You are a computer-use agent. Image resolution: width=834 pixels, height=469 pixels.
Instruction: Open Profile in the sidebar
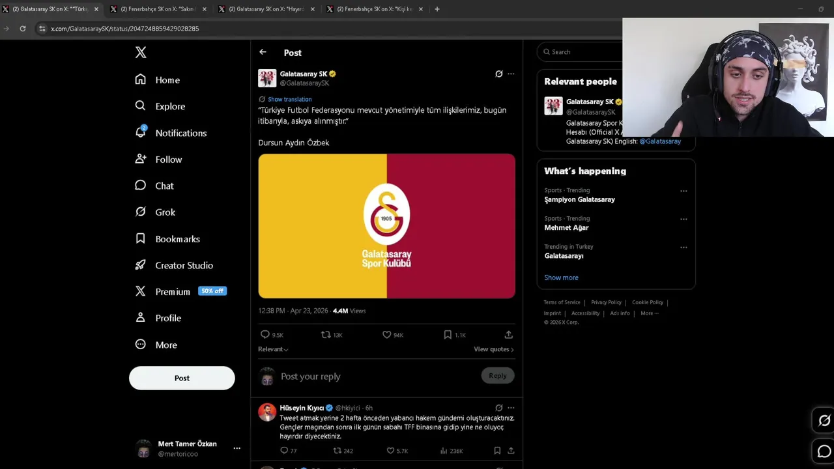point(158,318)
